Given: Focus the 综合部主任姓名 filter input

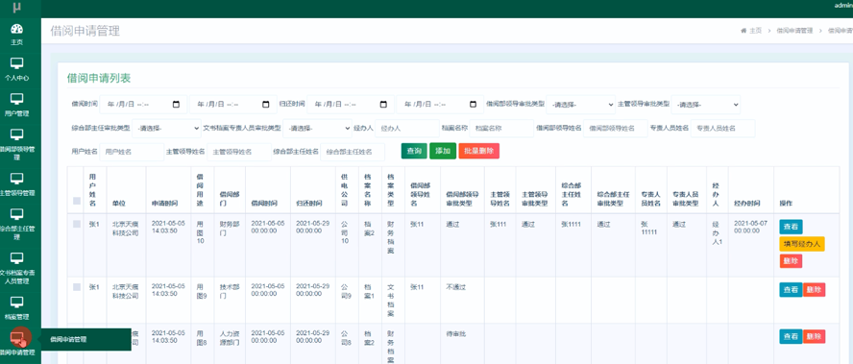Looking at the screenshot, I should (x=353, y=153).
